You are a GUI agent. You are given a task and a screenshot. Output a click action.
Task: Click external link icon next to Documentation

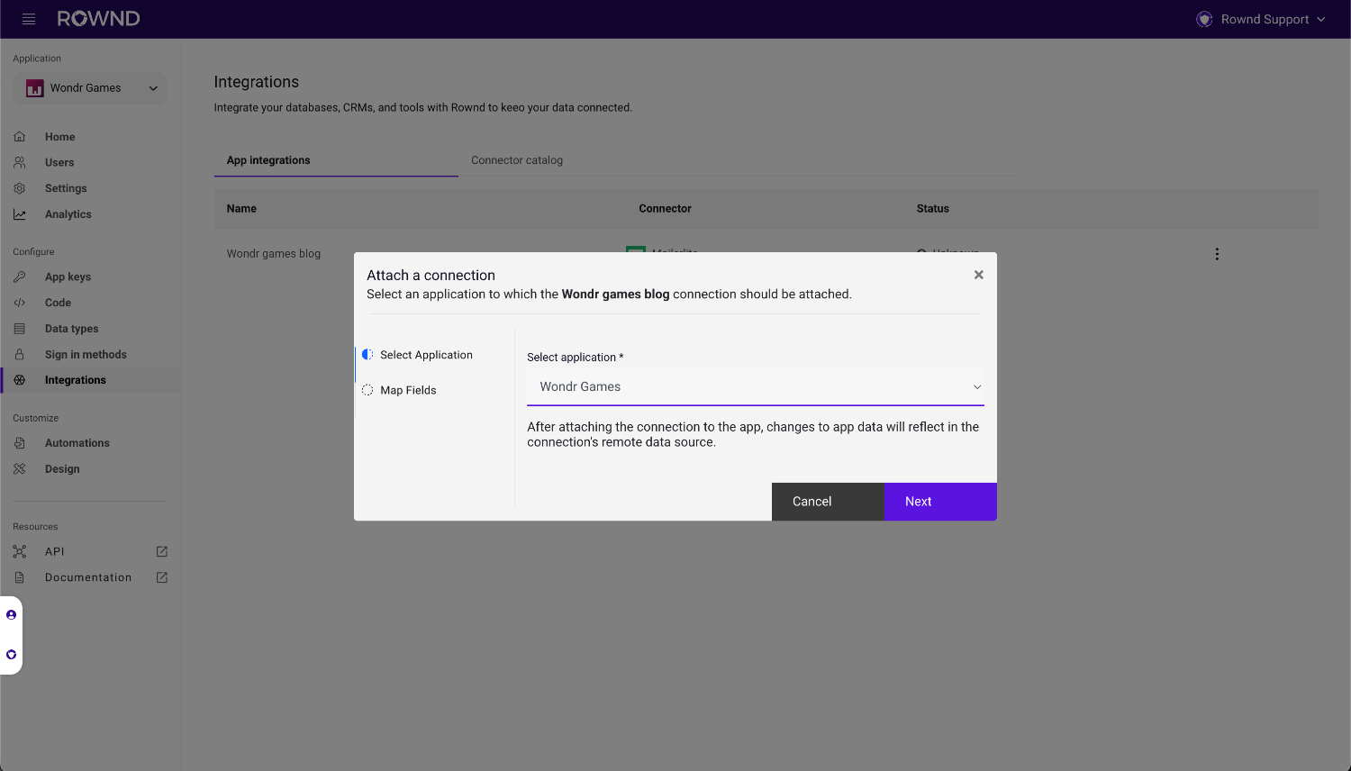click(x=162, y=577)
